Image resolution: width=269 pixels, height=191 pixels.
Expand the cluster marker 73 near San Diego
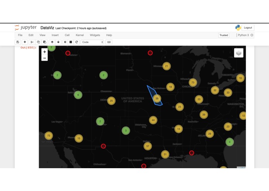coord(49,136)
